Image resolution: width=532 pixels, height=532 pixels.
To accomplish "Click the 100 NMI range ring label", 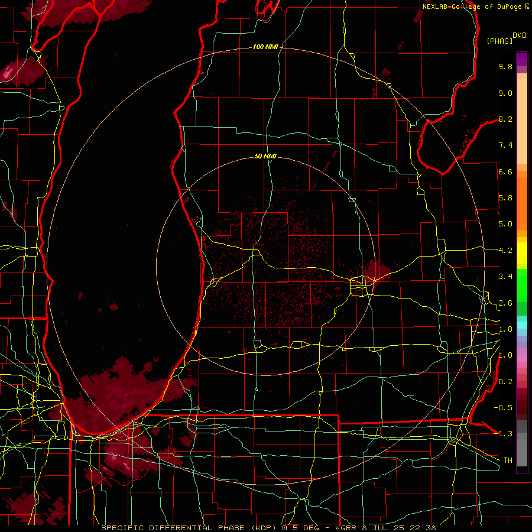I will click(x=265, y=47).
